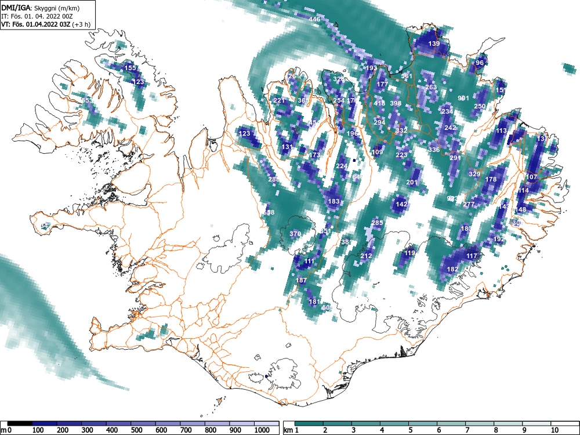Click the visibility value 288 on the map

click(x=274, y=179)
